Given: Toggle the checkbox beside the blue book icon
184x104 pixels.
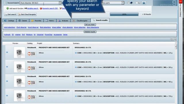Looking at the screenshot, I should pos(129,3).
